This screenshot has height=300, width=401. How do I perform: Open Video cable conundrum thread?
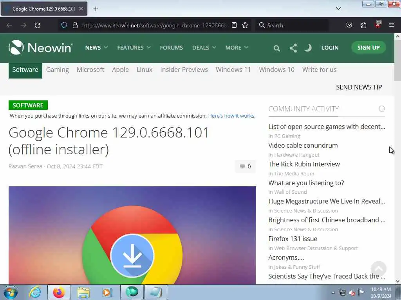pyautogui.click(x=303, y=145)
